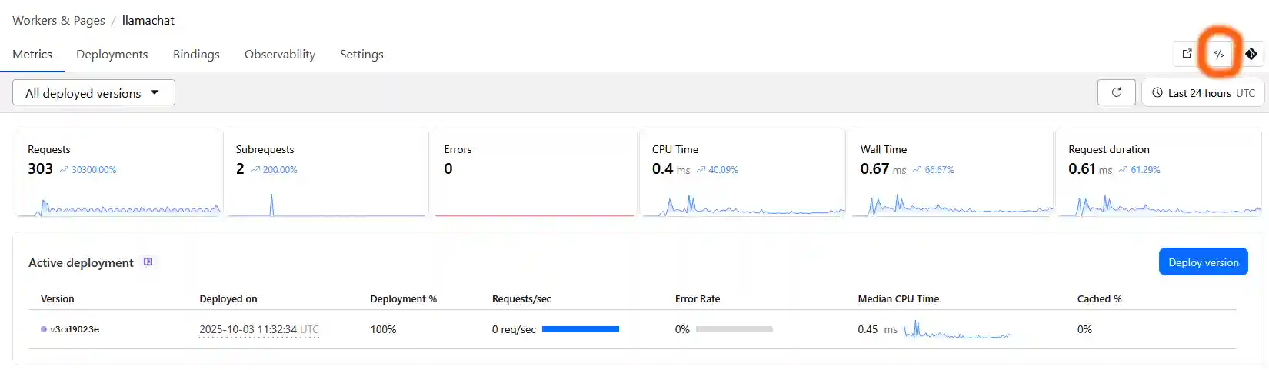Click the edit code icon
Screen dimensions: 1269x370
pyautogui.click(x=1219, y=54)
